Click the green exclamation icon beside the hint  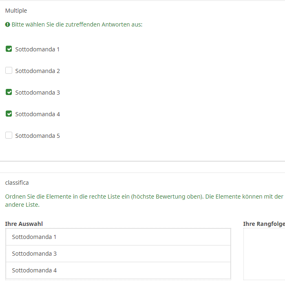[x=7, y=25]
